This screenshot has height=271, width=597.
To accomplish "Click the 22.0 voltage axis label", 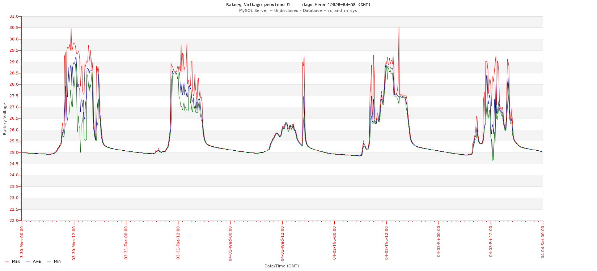I will [x=14, y=220].
